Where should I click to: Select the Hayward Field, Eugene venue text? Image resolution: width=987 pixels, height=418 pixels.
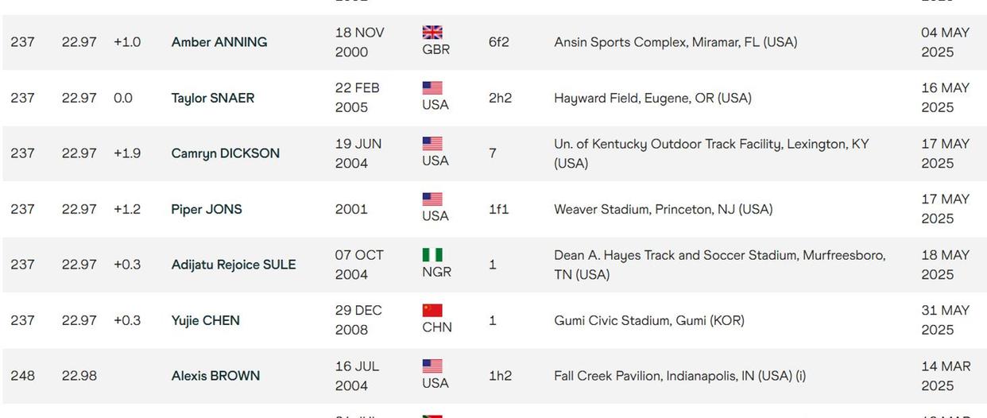[652, 98]
